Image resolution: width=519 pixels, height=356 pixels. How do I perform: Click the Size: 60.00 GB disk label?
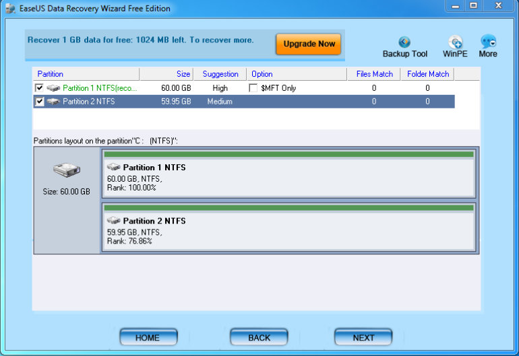(66, 192)
